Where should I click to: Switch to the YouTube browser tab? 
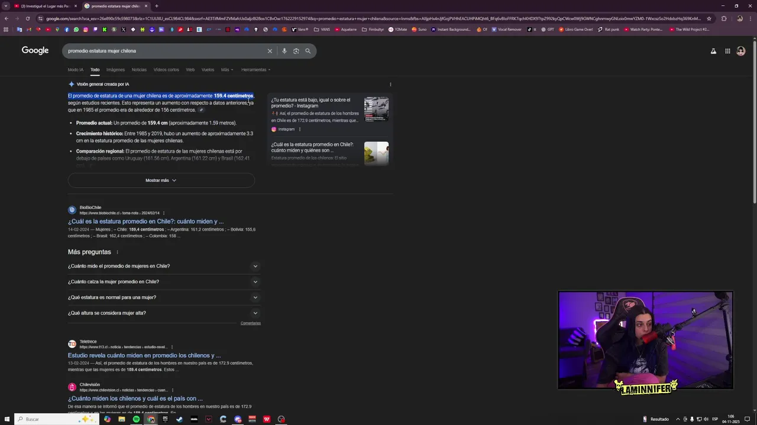pyautogui.click(x=45, y=6)
